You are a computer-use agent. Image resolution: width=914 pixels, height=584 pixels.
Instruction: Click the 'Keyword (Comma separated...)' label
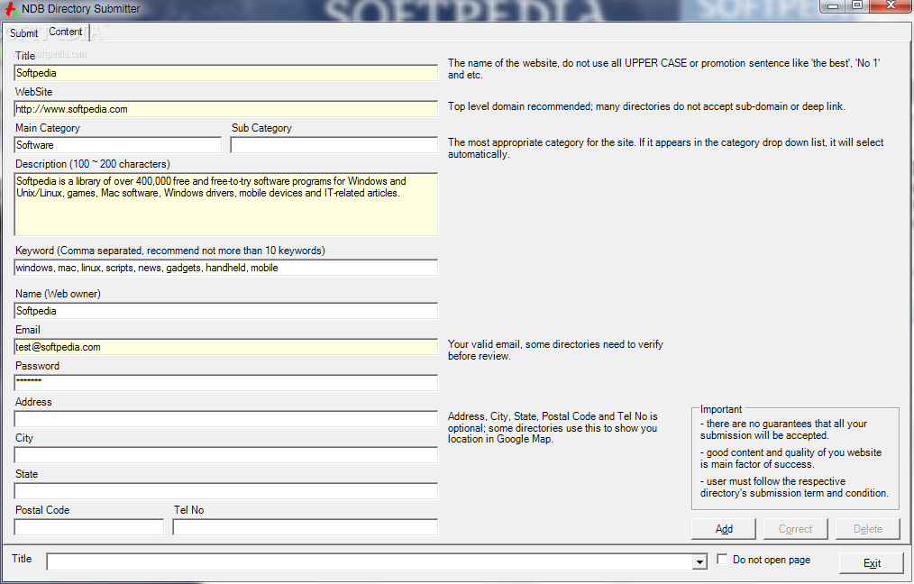click(170, 250)
